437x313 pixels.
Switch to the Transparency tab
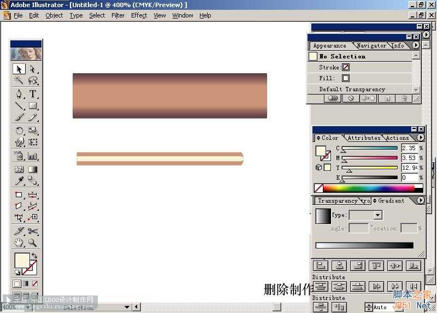(338, 200)
